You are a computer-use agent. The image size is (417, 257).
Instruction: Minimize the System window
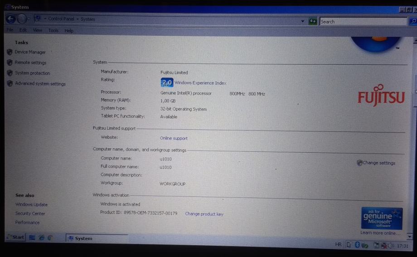(x=402, y=10)
